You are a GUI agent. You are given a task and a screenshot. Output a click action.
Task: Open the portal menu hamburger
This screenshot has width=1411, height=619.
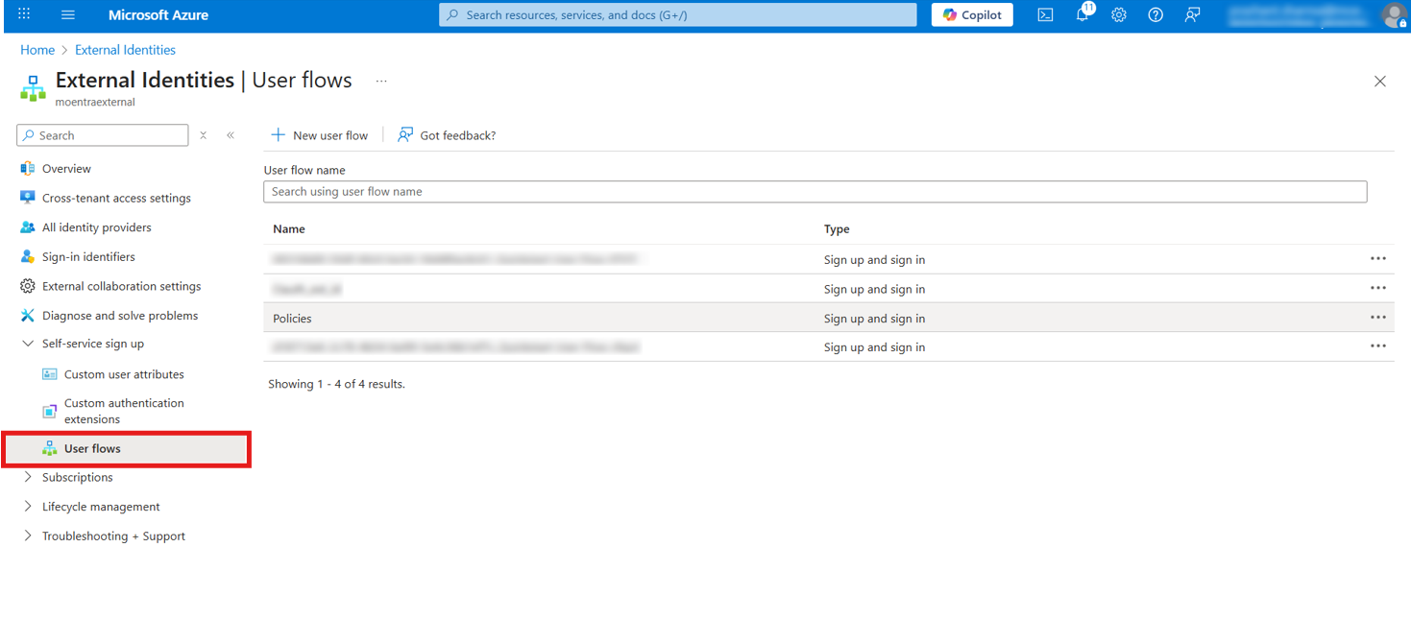tap(65, 14)
